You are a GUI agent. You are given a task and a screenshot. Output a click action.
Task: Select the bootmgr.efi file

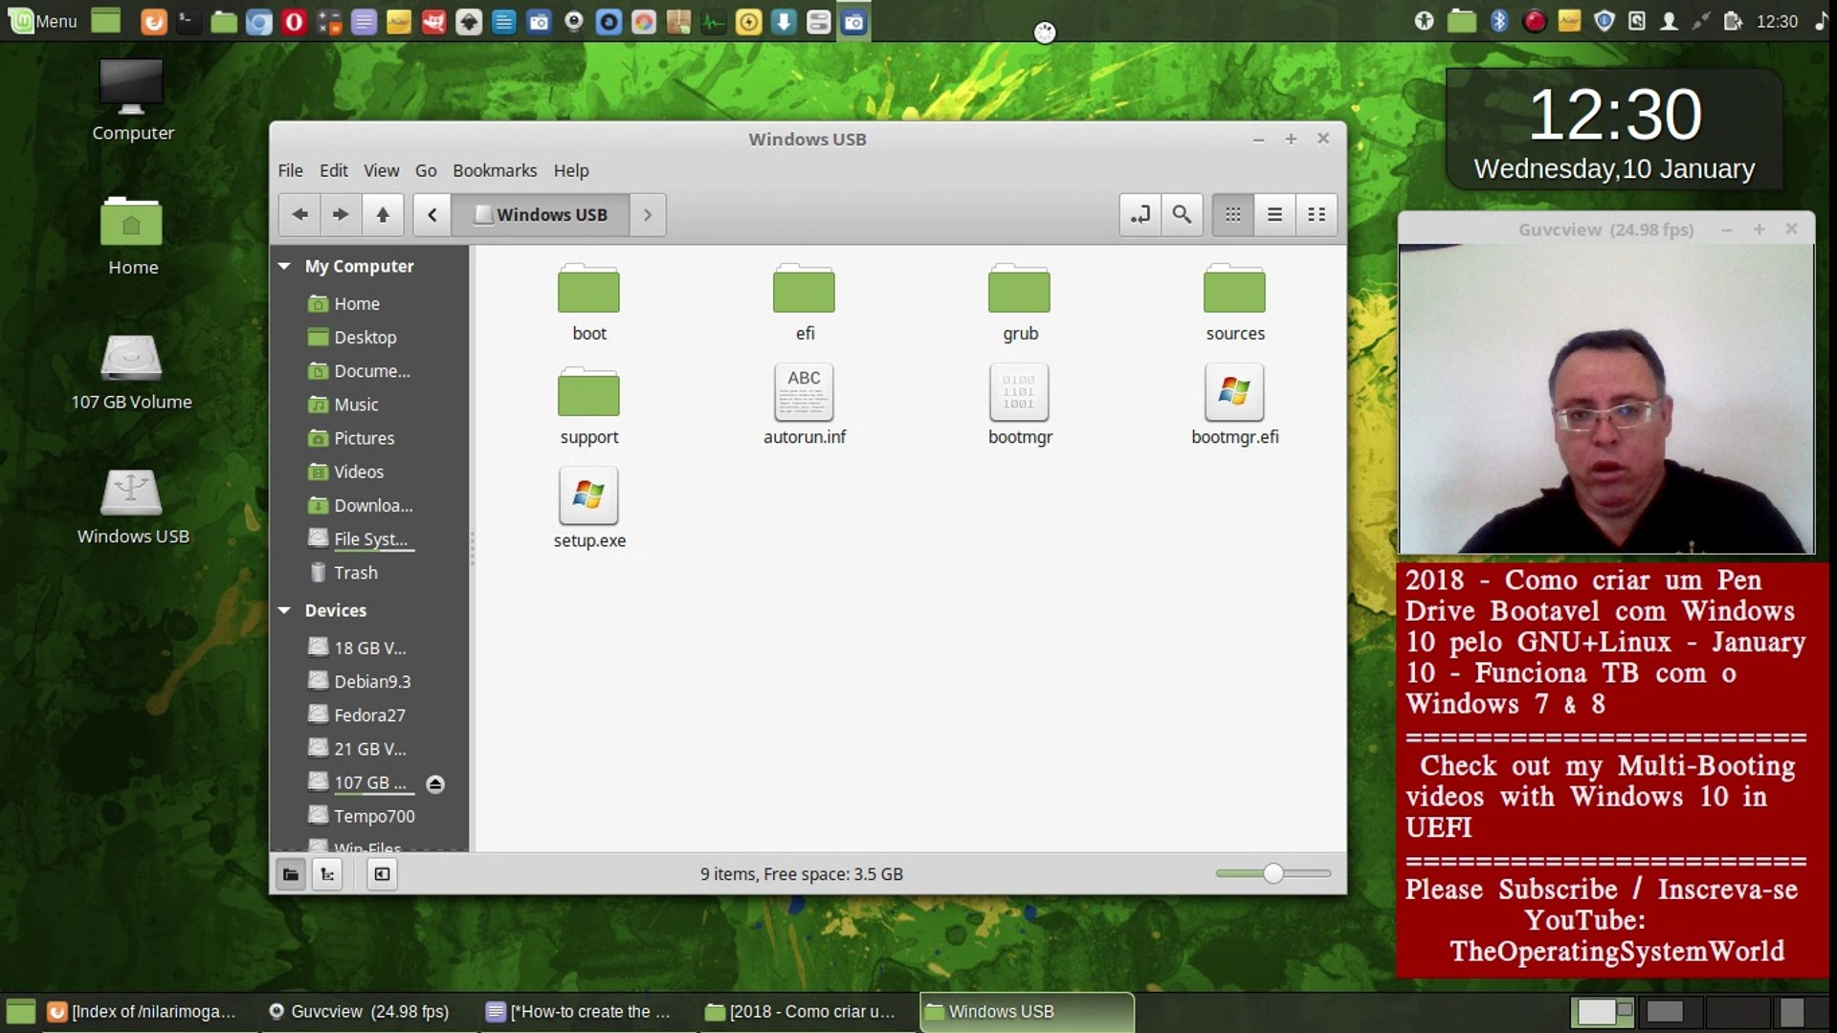coord(1234,393)
